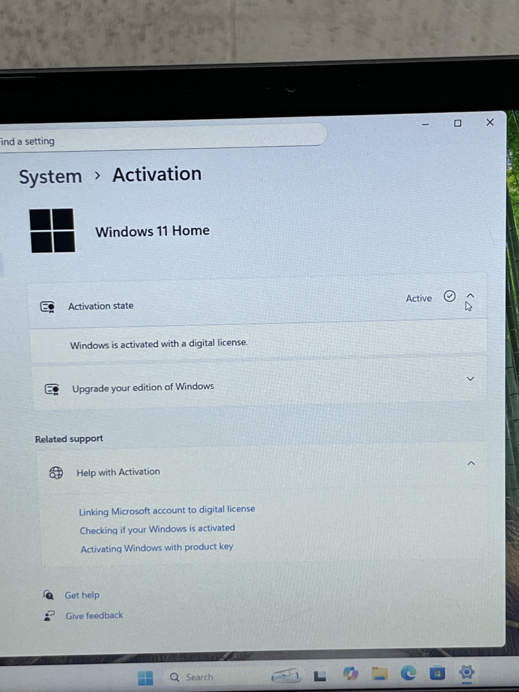Open Linking Microsoft account to digital license
The image size is (519, 692).
167,510
